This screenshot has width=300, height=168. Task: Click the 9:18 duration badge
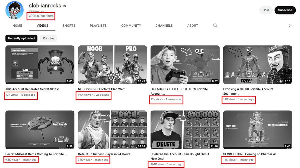point(287,81)
